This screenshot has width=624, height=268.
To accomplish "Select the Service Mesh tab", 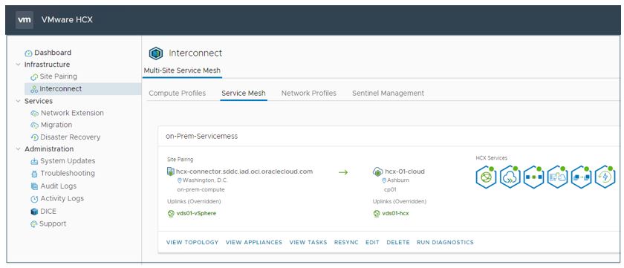I will 244,93.
